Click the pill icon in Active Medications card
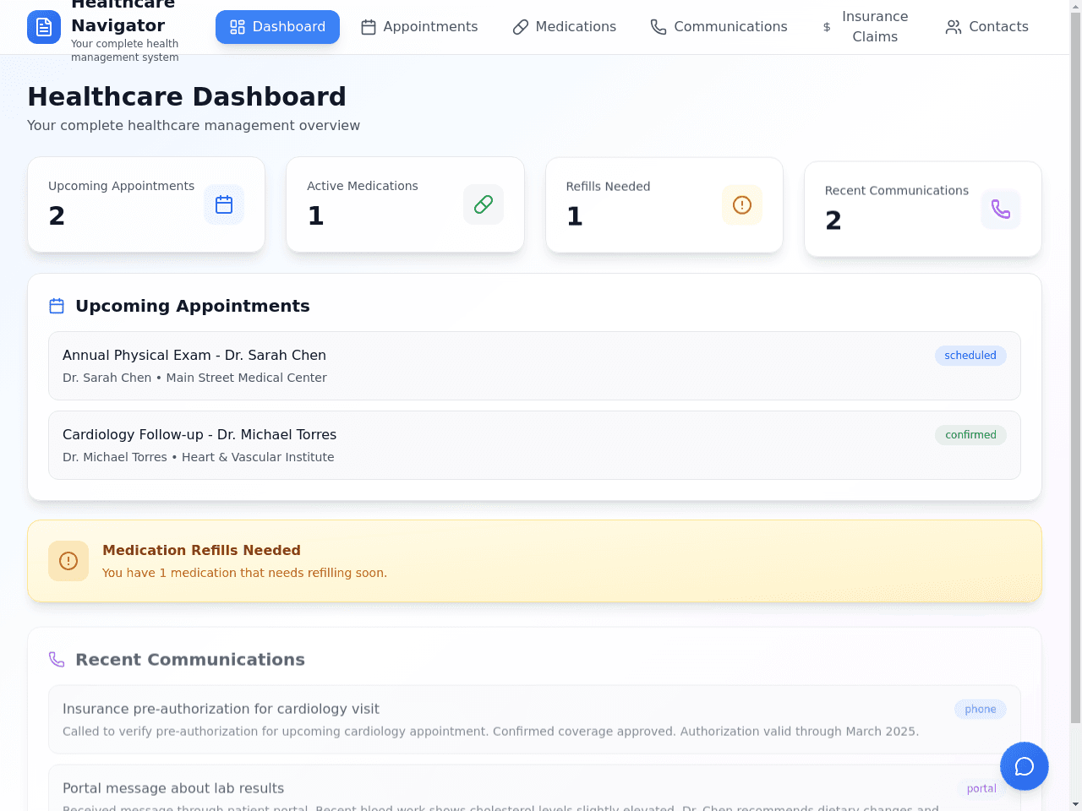Viewport: 1082px width, 811px height. coord(484,204)
